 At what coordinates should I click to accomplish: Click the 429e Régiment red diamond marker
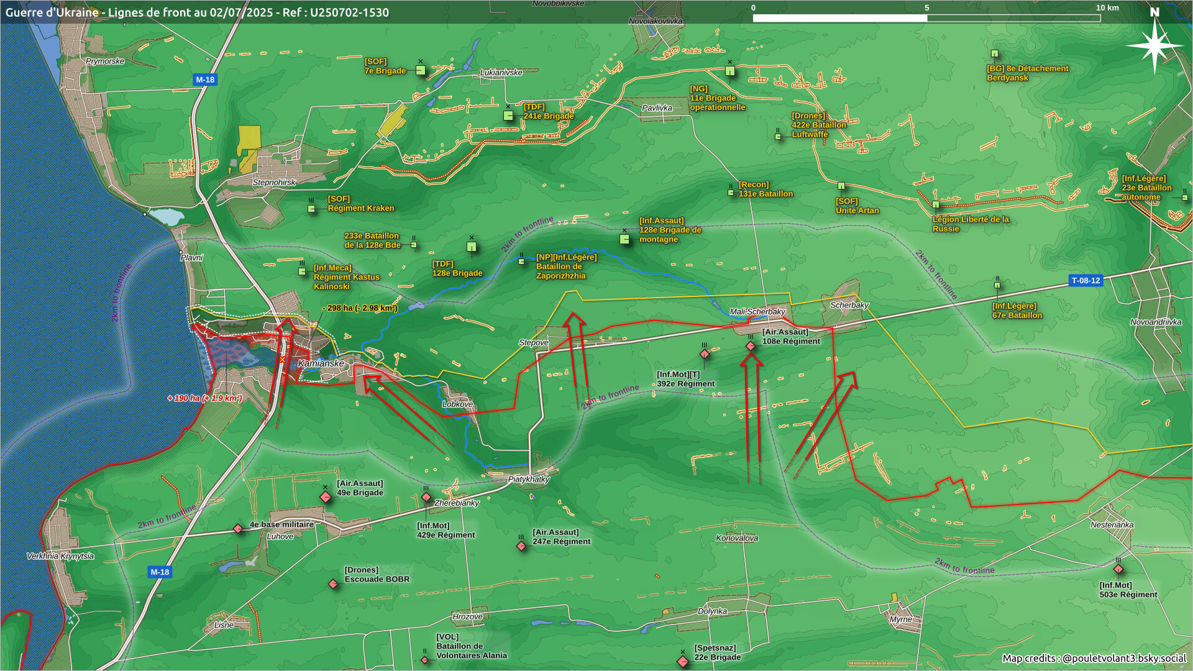[x=426, y=497]
